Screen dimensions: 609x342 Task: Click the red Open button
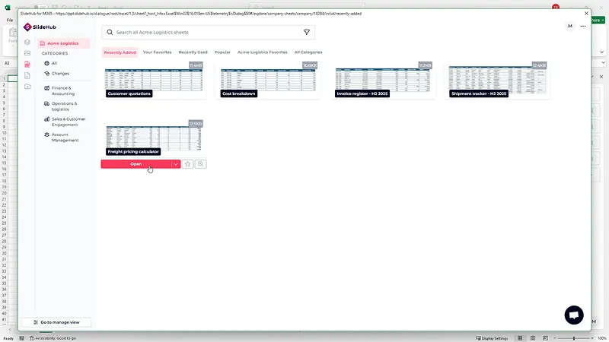pos(136,164)
